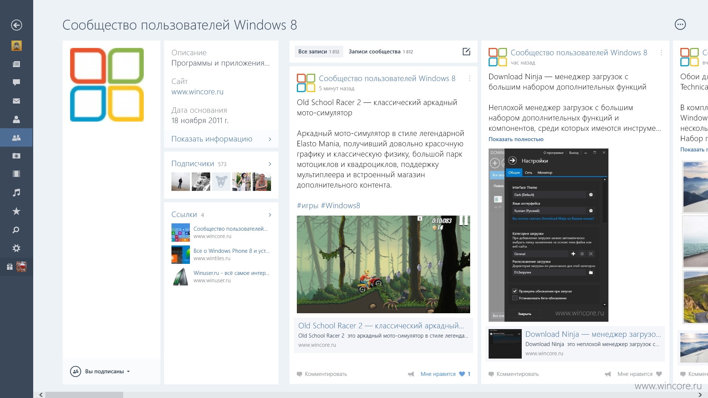Click the back arrow in the sidebar
708x398 pixels.
click(16, 25)
